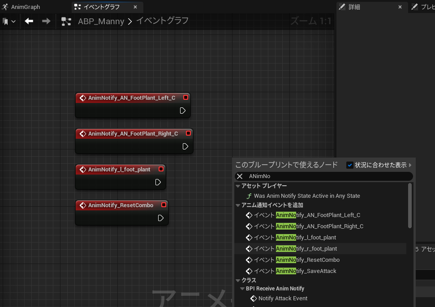
Task: Expand context options arrow next to 状況に合わせた表示
Action: 410,165
